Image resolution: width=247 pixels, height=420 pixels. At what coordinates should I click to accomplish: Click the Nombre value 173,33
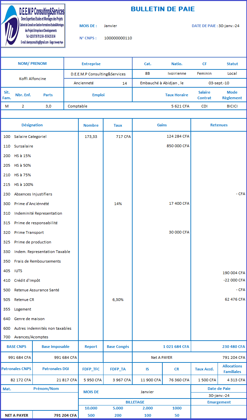(x=90, y=136)
